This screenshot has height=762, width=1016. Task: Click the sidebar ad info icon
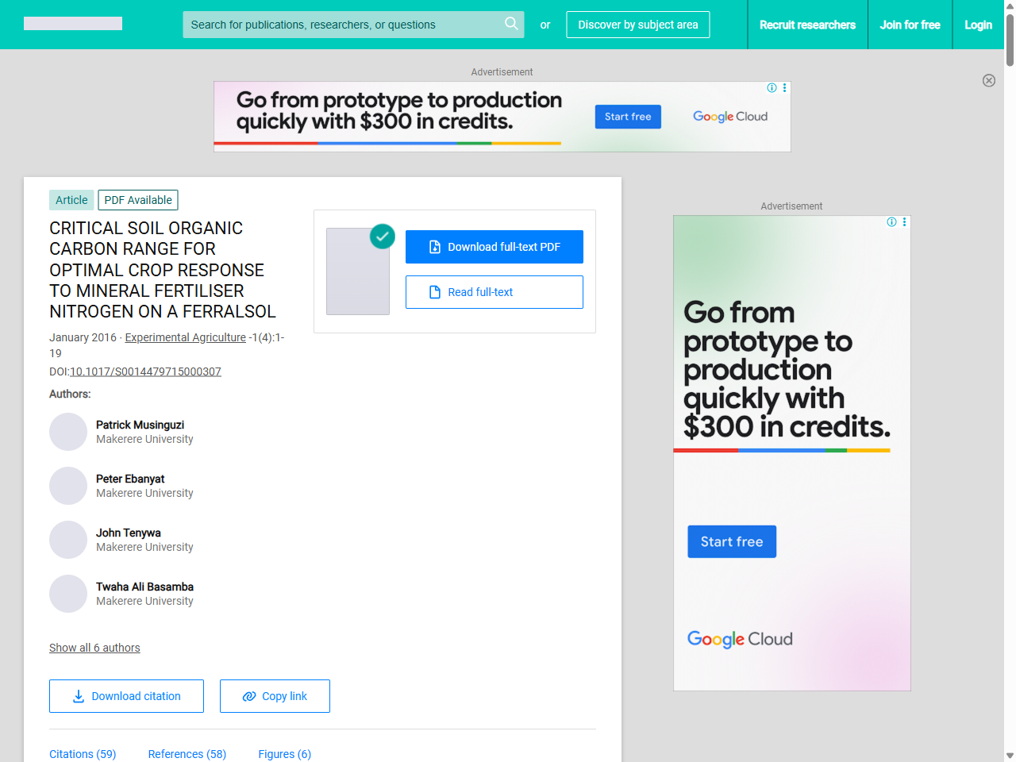point(891,222)
